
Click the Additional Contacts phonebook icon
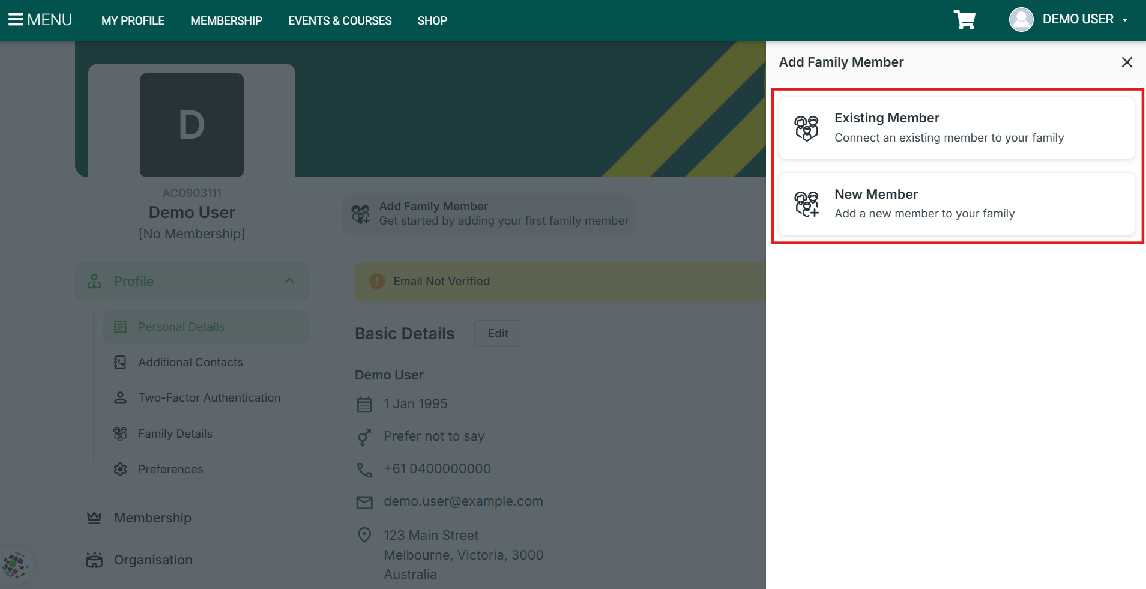click(120, 362)
